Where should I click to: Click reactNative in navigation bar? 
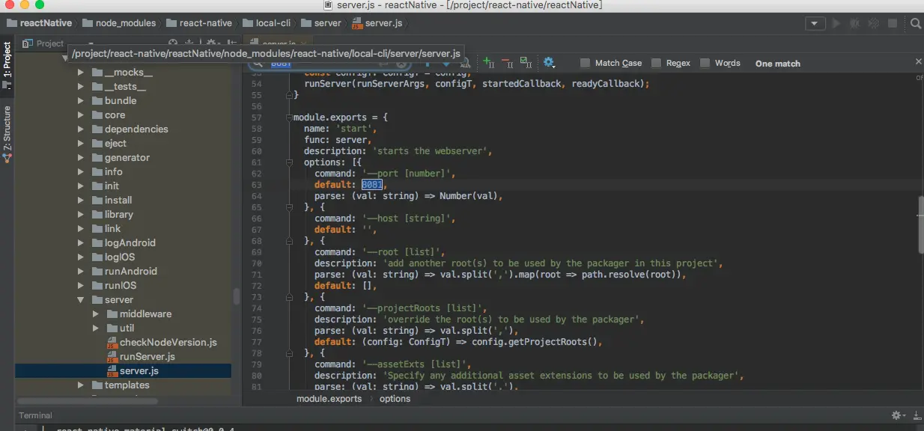pos(39,23)
